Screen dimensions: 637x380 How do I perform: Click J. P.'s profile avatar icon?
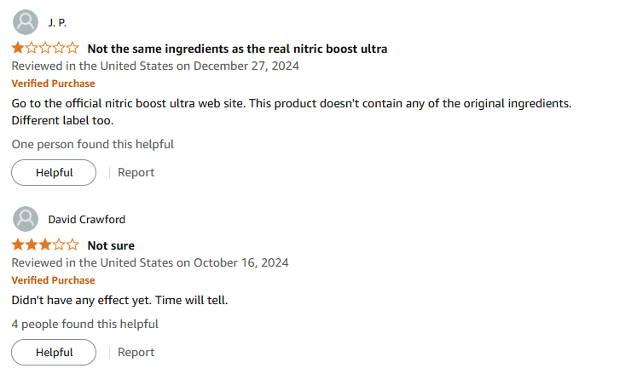26,22
